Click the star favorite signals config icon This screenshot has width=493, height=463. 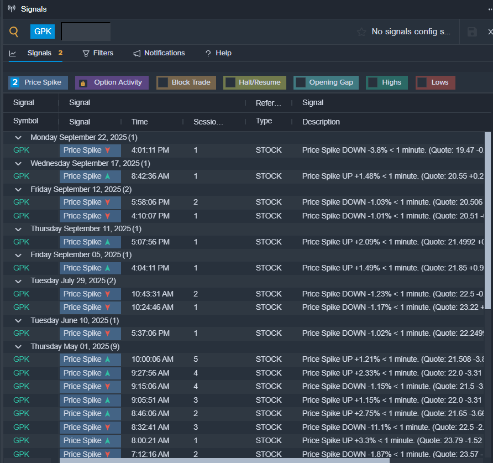[x=361, y=32]
